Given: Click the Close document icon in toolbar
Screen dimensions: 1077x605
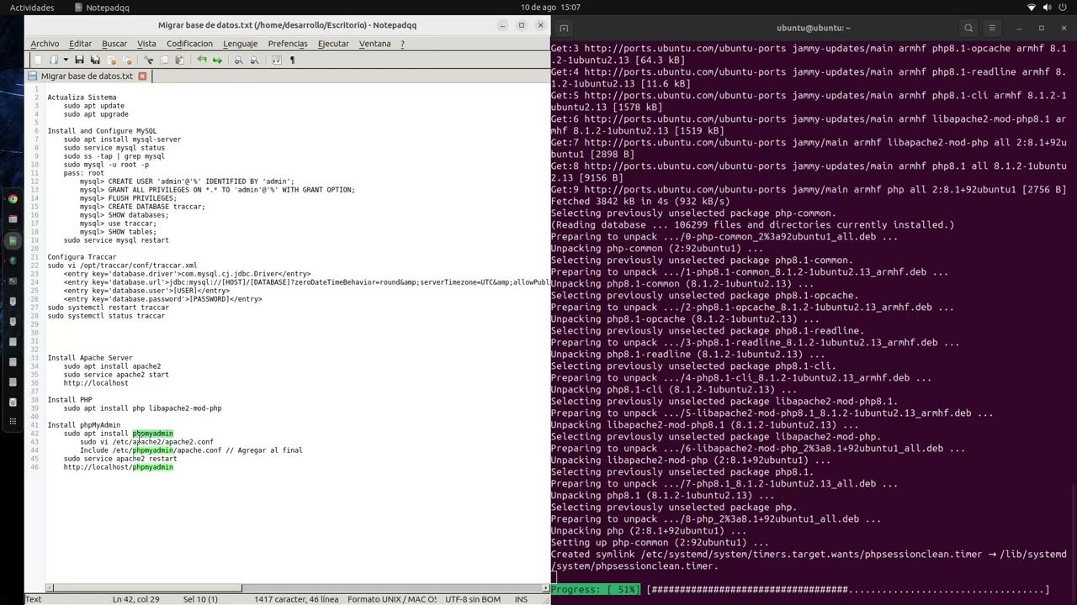Looking at the screenshot, I should 112,60.
